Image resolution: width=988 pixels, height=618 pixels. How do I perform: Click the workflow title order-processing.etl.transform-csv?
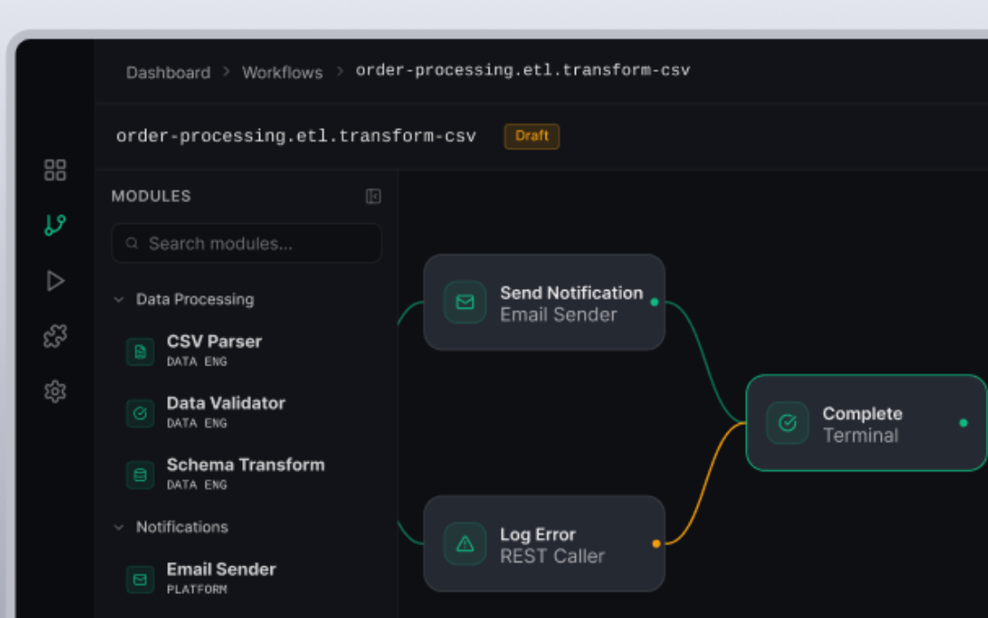[296, 136]
